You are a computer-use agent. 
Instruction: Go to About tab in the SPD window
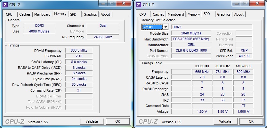[x=239, y=14]
